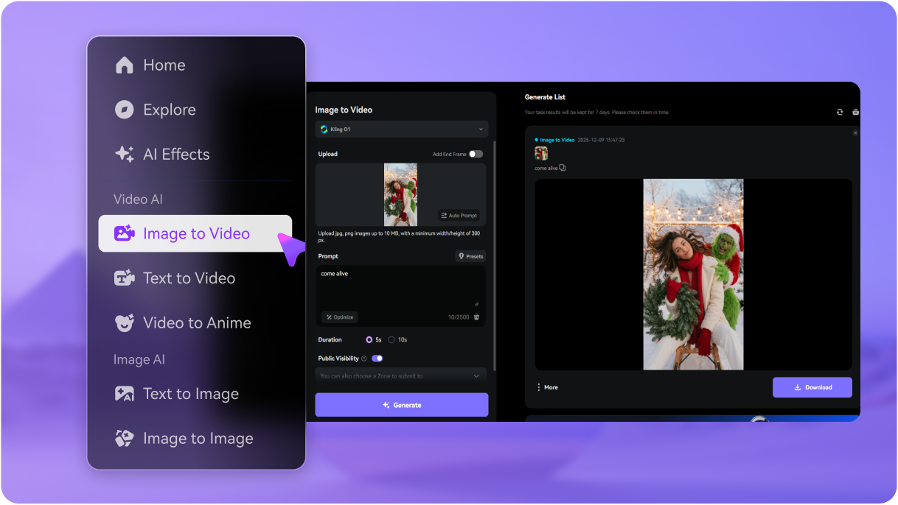Click the Auto Prompt icon on the upload preview
The image size is (898, 505).
point(444,216)
